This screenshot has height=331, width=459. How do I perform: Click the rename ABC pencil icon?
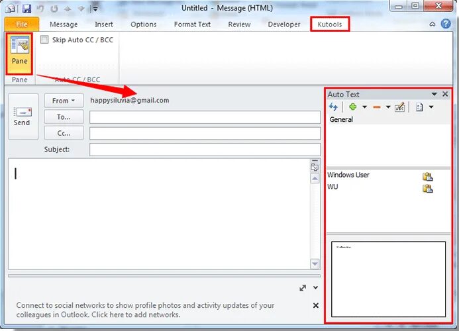point(399,107)
